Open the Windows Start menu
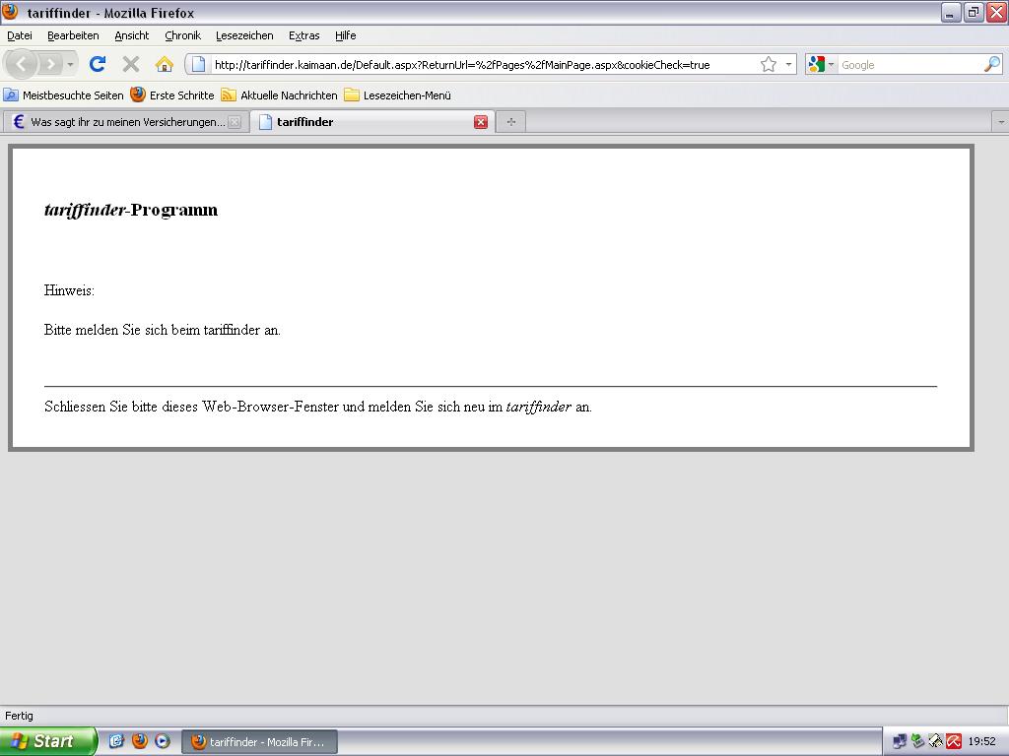Image resolution: width=1009 pixels, height=756 pixels. (x=48, y=741)
